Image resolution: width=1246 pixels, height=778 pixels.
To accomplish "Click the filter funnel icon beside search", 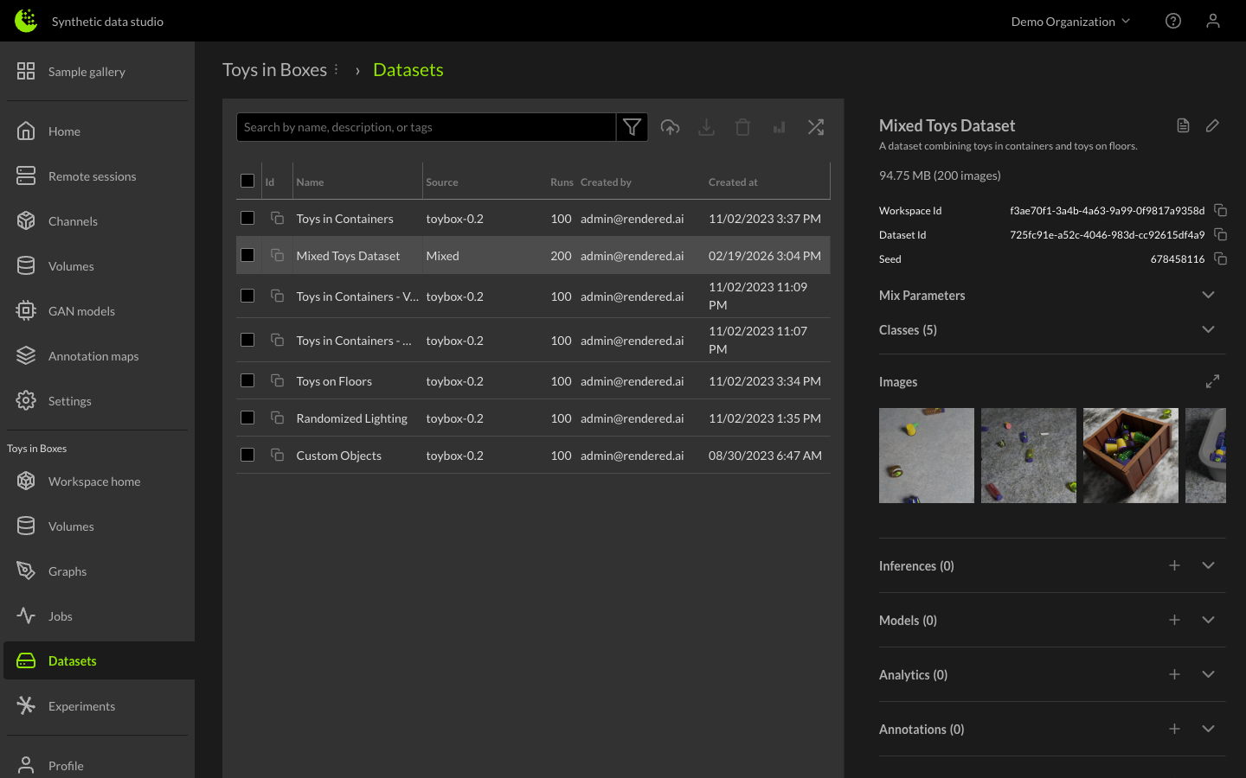I will click(632, 127).
